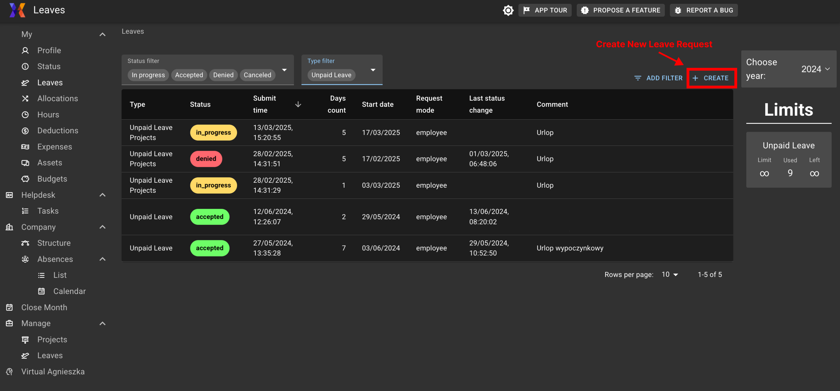Screen dimensions: 840x391
Task: Click the Allocations shuffle icon
Action: click(25, 98)
